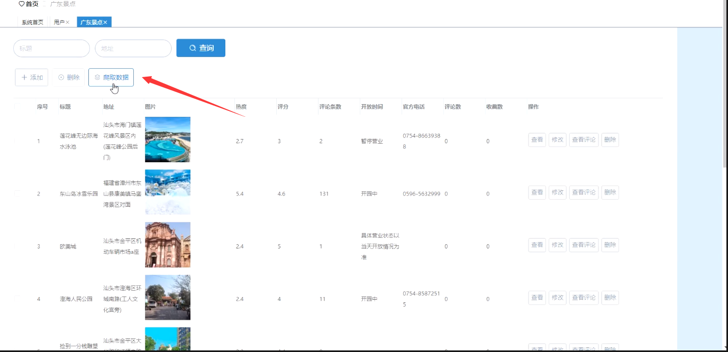Click the title 澄海人民公园
Screen dimensions: 728x352
point(76,299)
